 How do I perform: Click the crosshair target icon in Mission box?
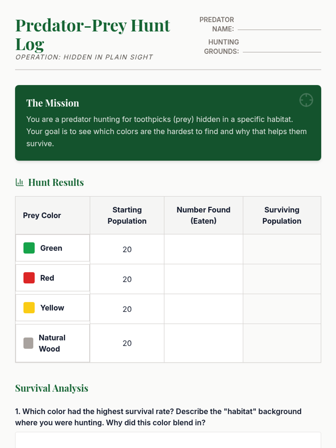306,100
